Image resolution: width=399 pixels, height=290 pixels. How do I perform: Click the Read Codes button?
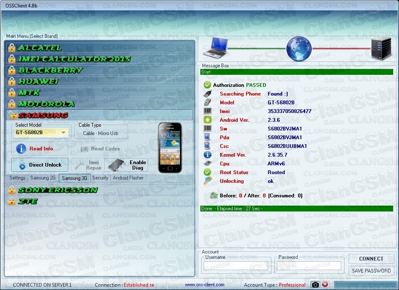(99, 149)
